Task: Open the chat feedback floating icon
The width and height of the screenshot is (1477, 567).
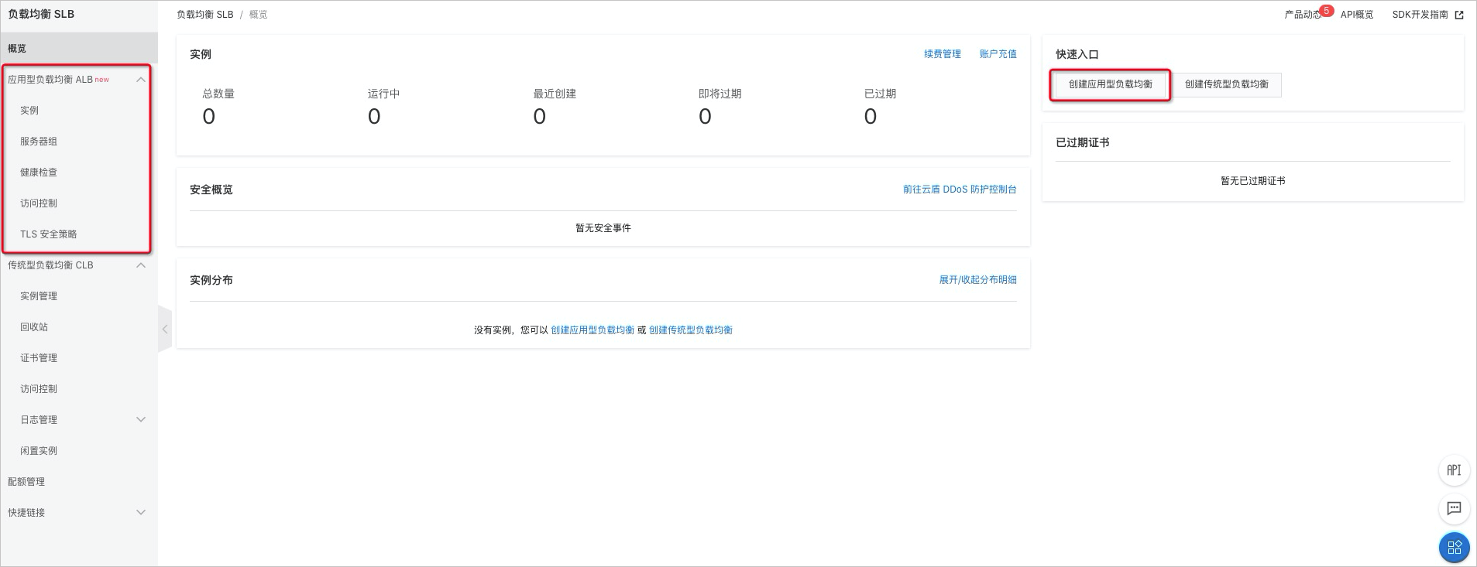Action: click(1454, 509)
